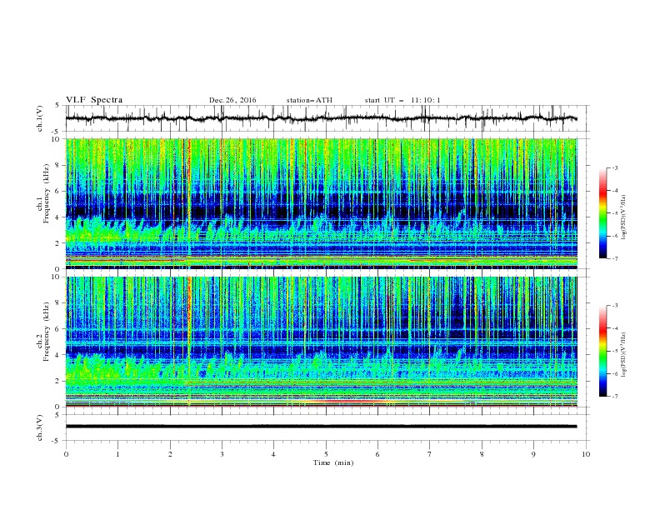Viewport: 660px width, 510px height.
Task: Click the time axis tick label "4"
Action: [273, 454]
